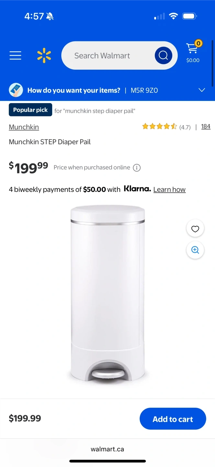215x467 pixels.
Task: Click Klarna Learn how link
Action: pyautogui.click(x=169, y=189)
